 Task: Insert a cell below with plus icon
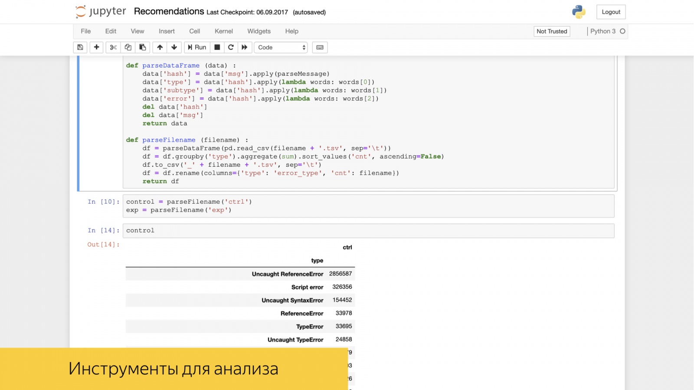96,47
